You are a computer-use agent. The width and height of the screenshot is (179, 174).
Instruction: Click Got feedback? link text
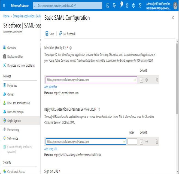coord(69,34)
